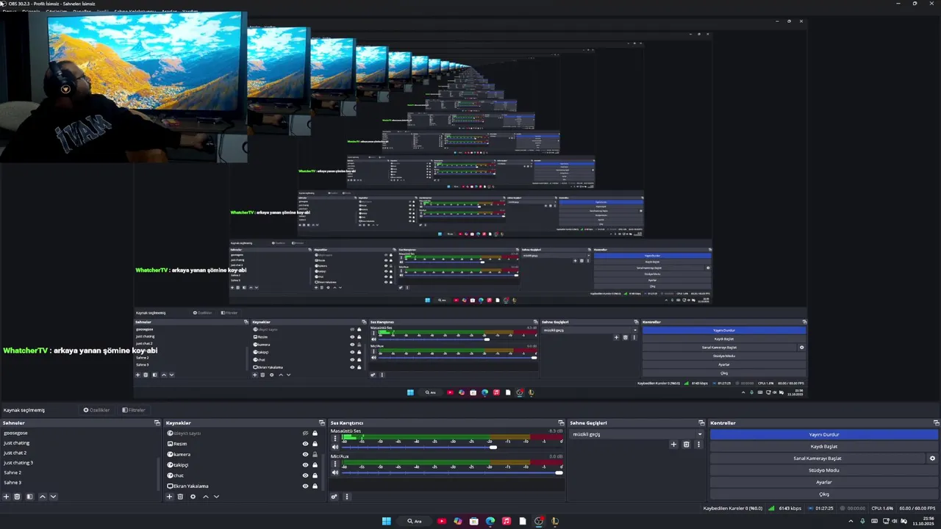Click Sanal Kamerayı Başlat button
The height and width of the screenshot is (529, 941).
click(817, 458)
